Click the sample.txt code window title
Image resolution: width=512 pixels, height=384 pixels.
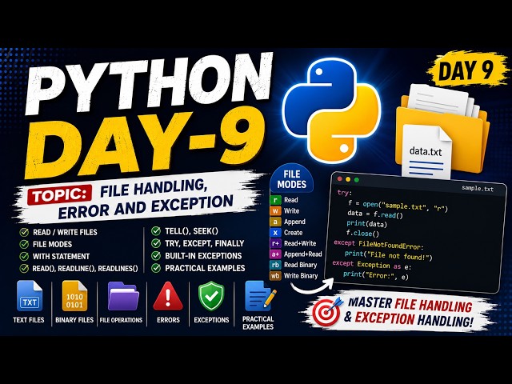click(478, 189)
